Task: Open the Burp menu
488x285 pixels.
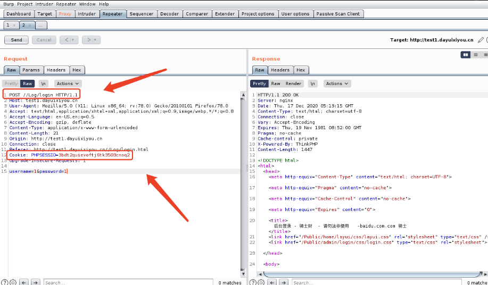Action: pos(9,4)
